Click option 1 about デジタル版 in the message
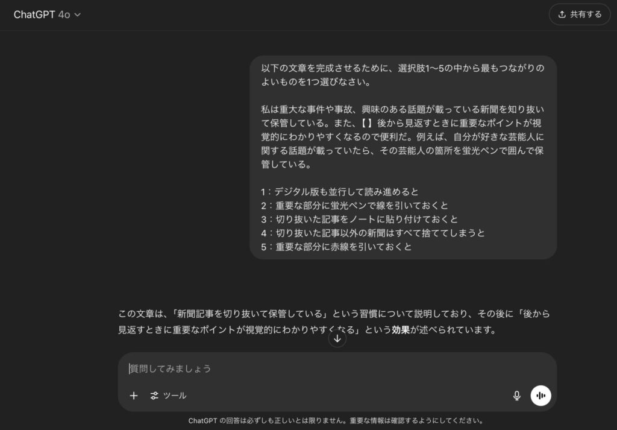The image size is (617, 430). coord(340,192)
